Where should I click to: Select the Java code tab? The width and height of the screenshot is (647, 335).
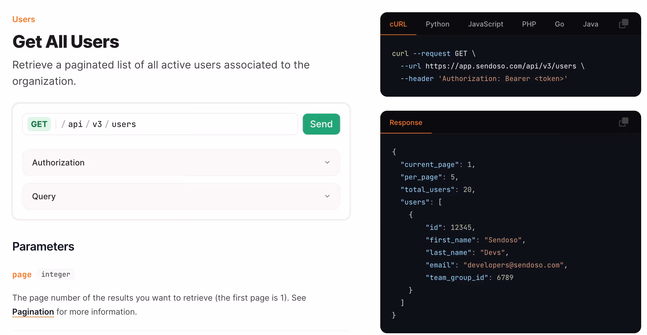tap(591, 24)
